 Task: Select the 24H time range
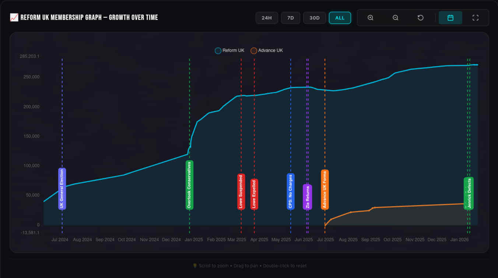tap(267, 18)
